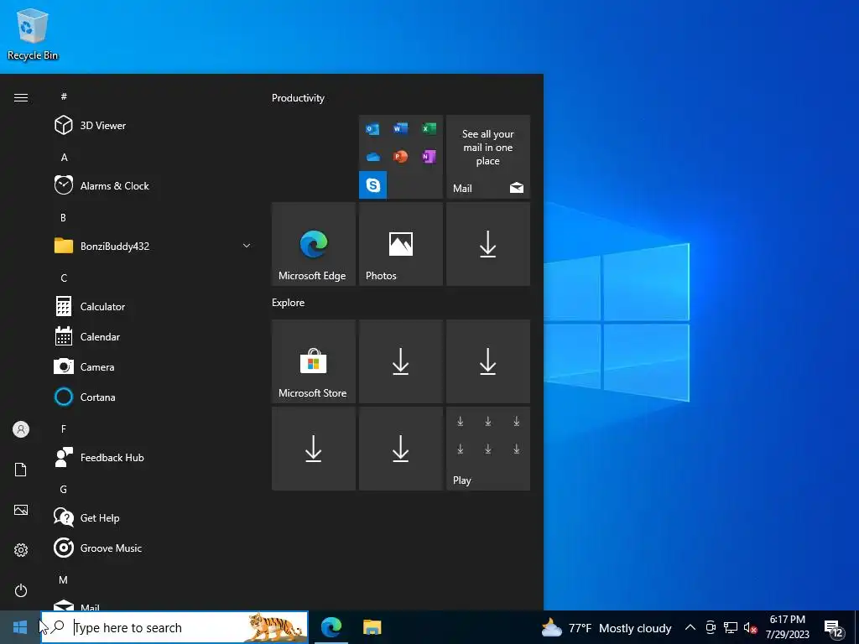This screenshot has width=859, height=644.
Task: Open OneDrive in Office tile group
Action: [372, 157]
